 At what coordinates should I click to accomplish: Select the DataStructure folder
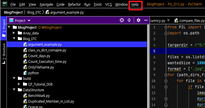[34, 90]
